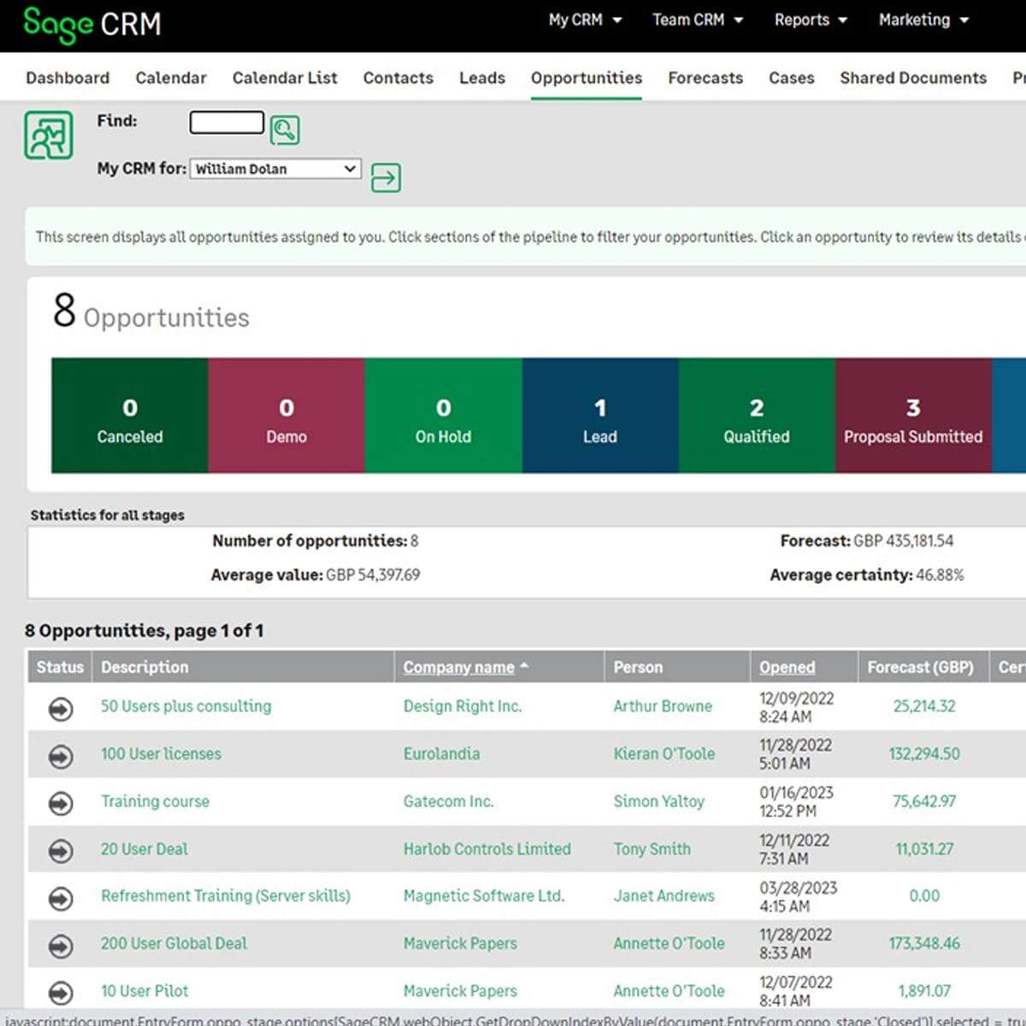This screenshot has width=1026, height=1026.
Task: Click the Forecast (GBP) column header
Action: pyautogui.click(x=920, y=667)
